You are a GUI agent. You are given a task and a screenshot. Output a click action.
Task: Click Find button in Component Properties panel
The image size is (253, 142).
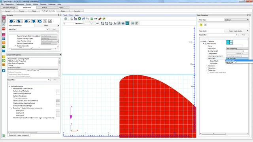55,80
